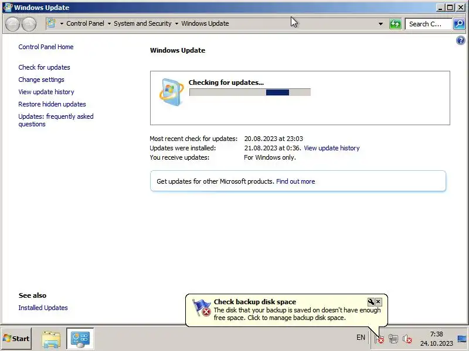Viewport: 469px width, 351px height.
Task: Click the Windows Update title bar icon
Action: [8, 7]
